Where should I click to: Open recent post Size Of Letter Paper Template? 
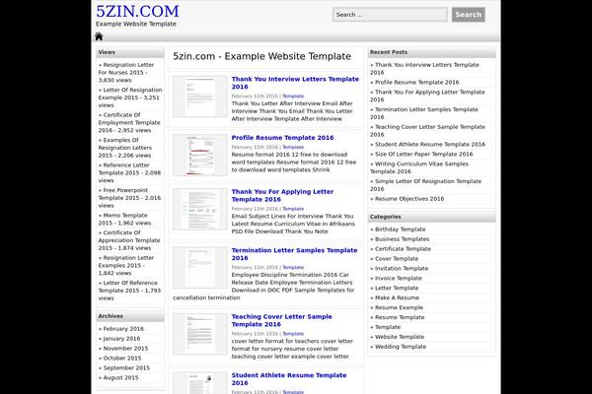pos(423,155)
